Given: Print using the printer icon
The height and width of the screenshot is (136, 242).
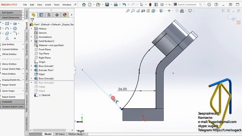Looking at the screenshot, I should (x=116, y=5).
